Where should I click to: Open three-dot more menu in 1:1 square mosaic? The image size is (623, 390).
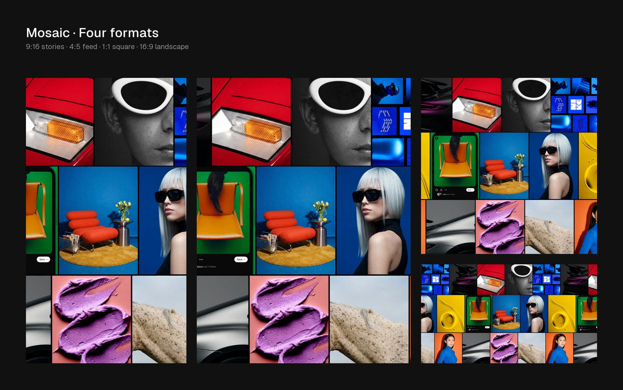click(x=445, y=190)
